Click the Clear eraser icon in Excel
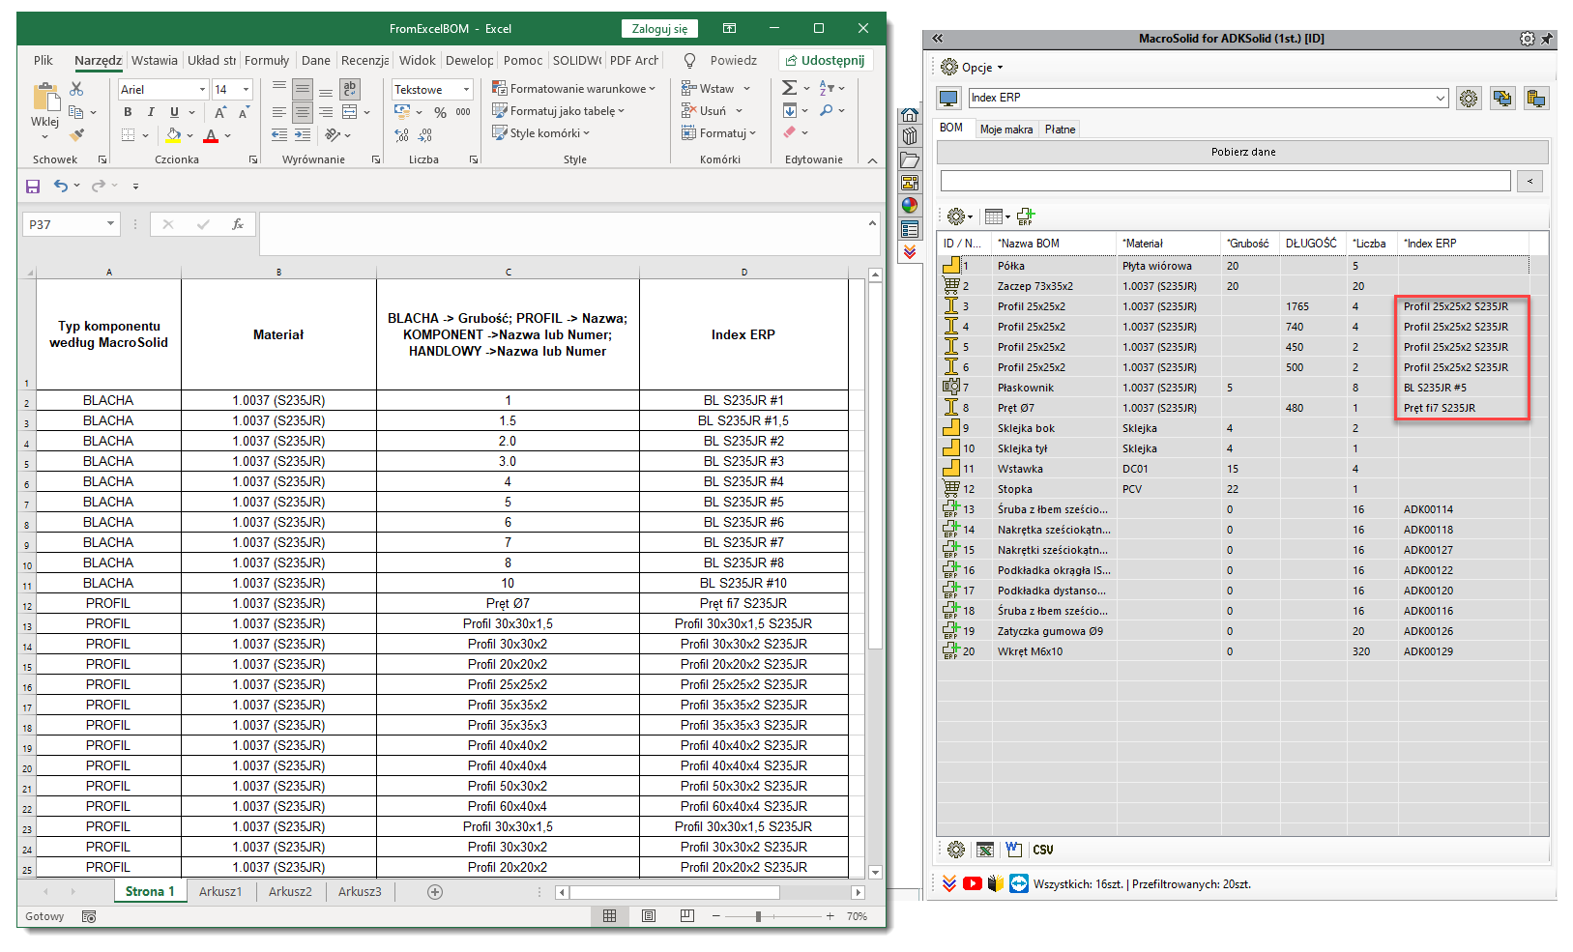This screenshot has height=952, width=1573. pos(790,132)
